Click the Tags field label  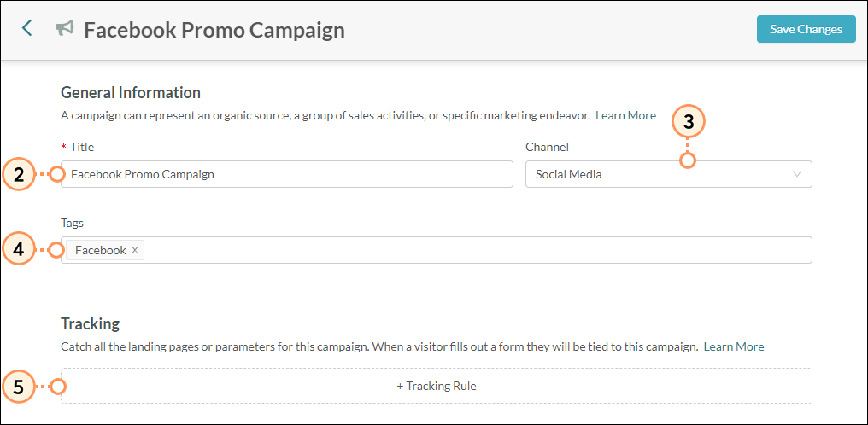point(72,223)
